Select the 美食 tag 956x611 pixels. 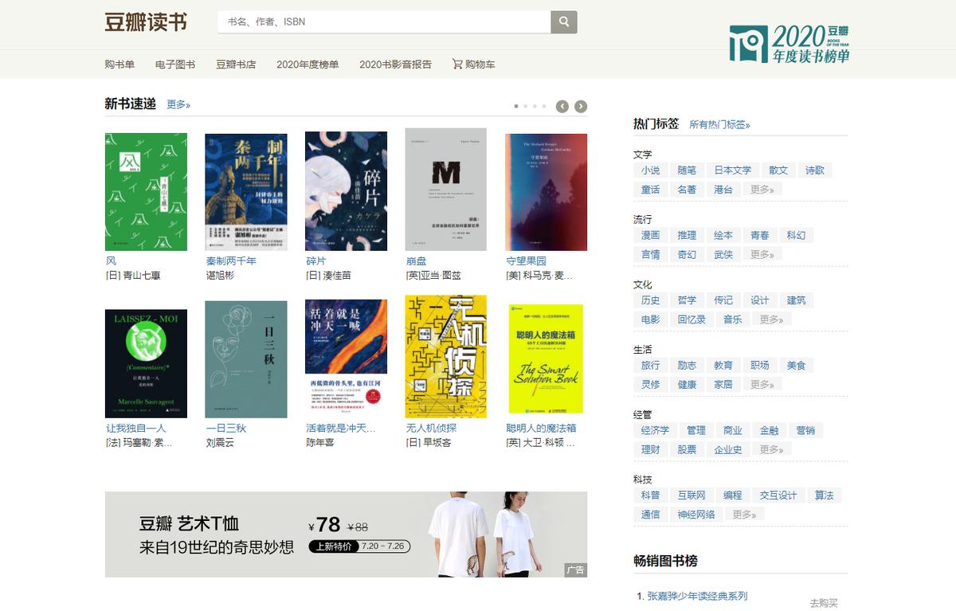tap(796, 366)
